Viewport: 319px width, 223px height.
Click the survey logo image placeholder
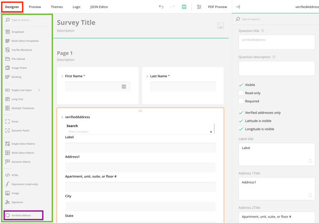(220, 26)
